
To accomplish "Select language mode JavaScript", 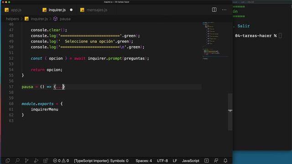I will point(191,161).
